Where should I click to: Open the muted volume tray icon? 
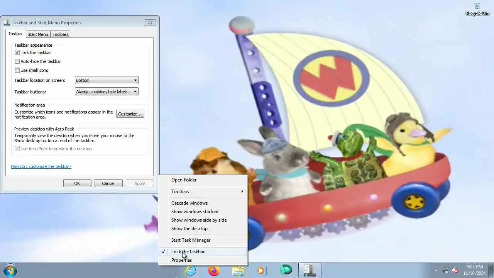point(455,270)
